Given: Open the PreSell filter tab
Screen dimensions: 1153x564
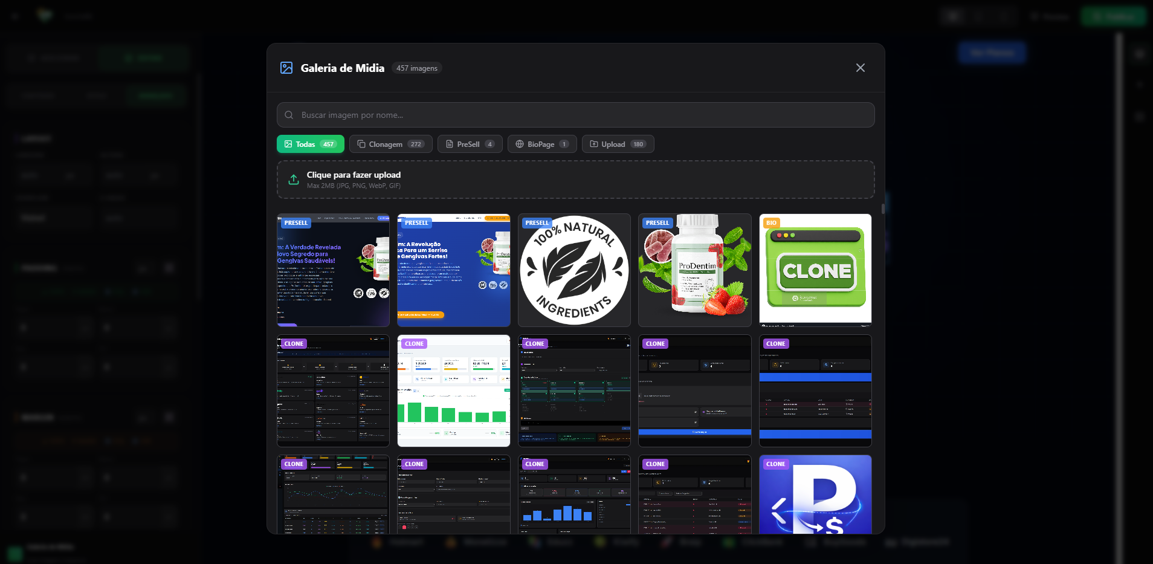Looking at the screenshot, I should click(470, 144).
